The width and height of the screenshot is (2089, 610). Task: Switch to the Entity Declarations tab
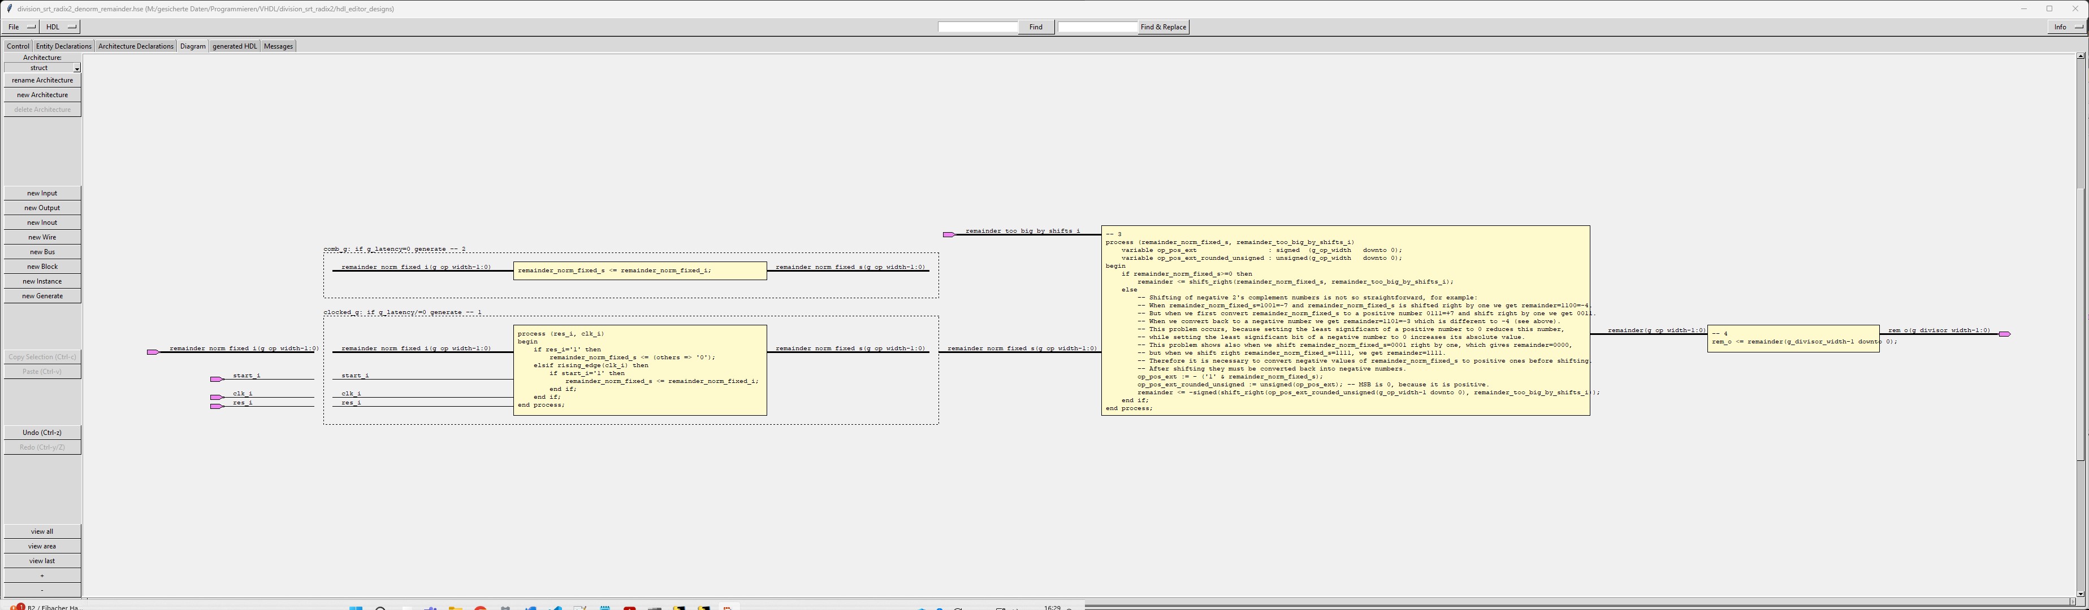click(x=63, y=46)
